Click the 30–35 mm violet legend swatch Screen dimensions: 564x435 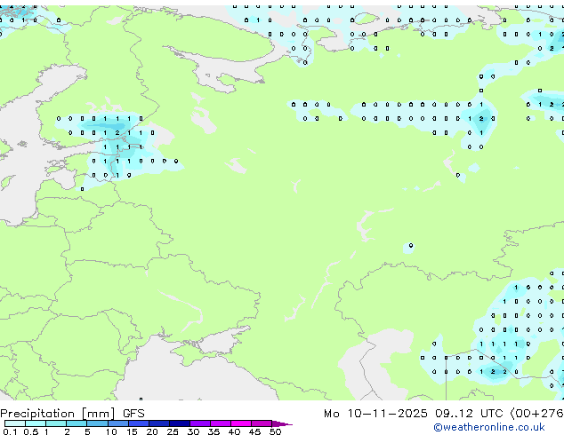point(200,423)
